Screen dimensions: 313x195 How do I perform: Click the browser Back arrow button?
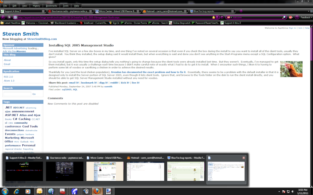click(3, 17)
